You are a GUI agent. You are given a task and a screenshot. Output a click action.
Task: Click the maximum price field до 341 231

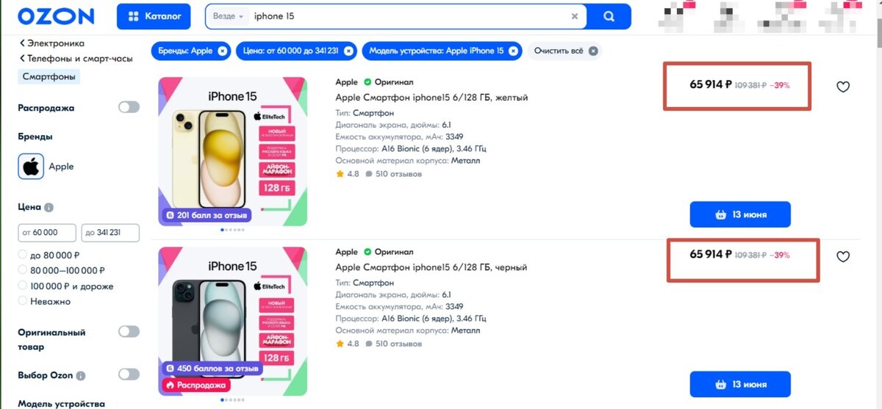coord(110,233)
